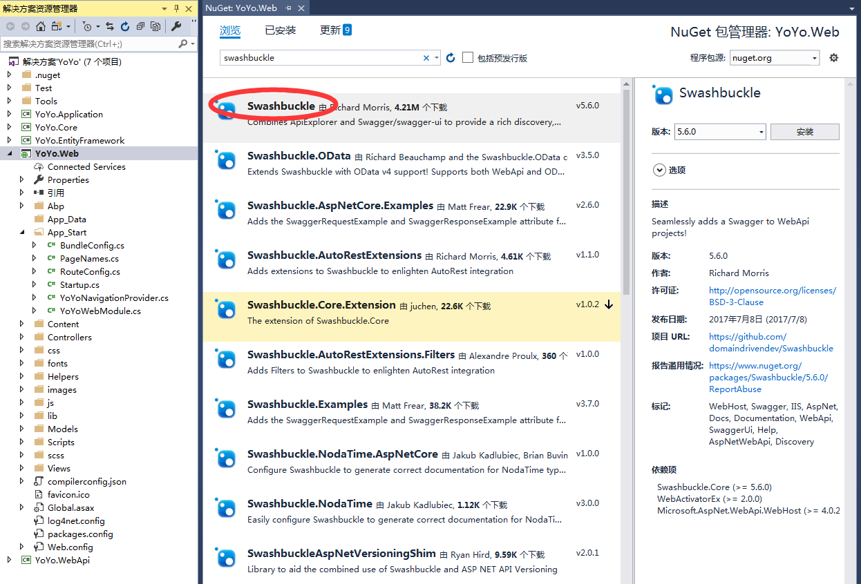Close the NuGet: YoYo.Web tab
Image resolution: width=861 pixels, height=584 pixels.
(x=301, y=8)
